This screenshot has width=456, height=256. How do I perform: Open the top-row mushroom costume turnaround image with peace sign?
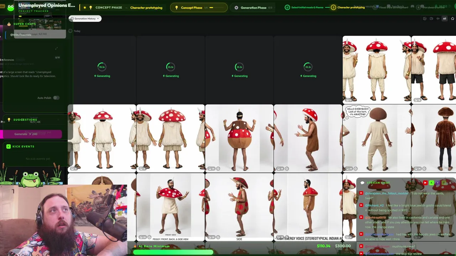click(377, 70)
